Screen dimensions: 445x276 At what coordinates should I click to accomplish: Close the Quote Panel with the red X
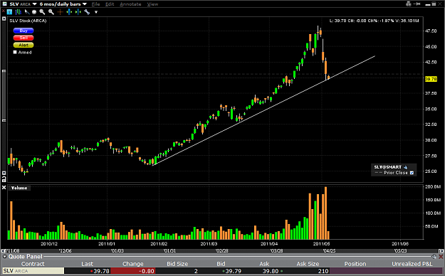(x=441, y=256)
